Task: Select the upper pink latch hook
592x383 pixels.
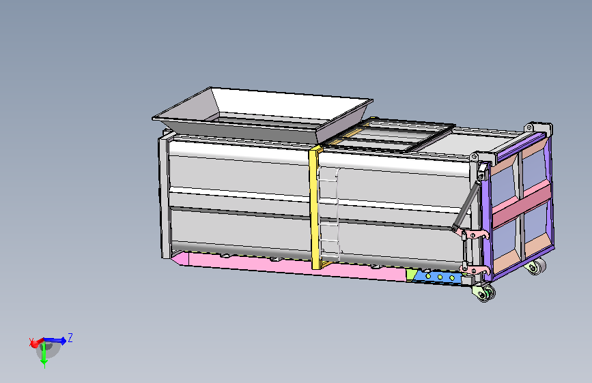Action: click(474, 235)
